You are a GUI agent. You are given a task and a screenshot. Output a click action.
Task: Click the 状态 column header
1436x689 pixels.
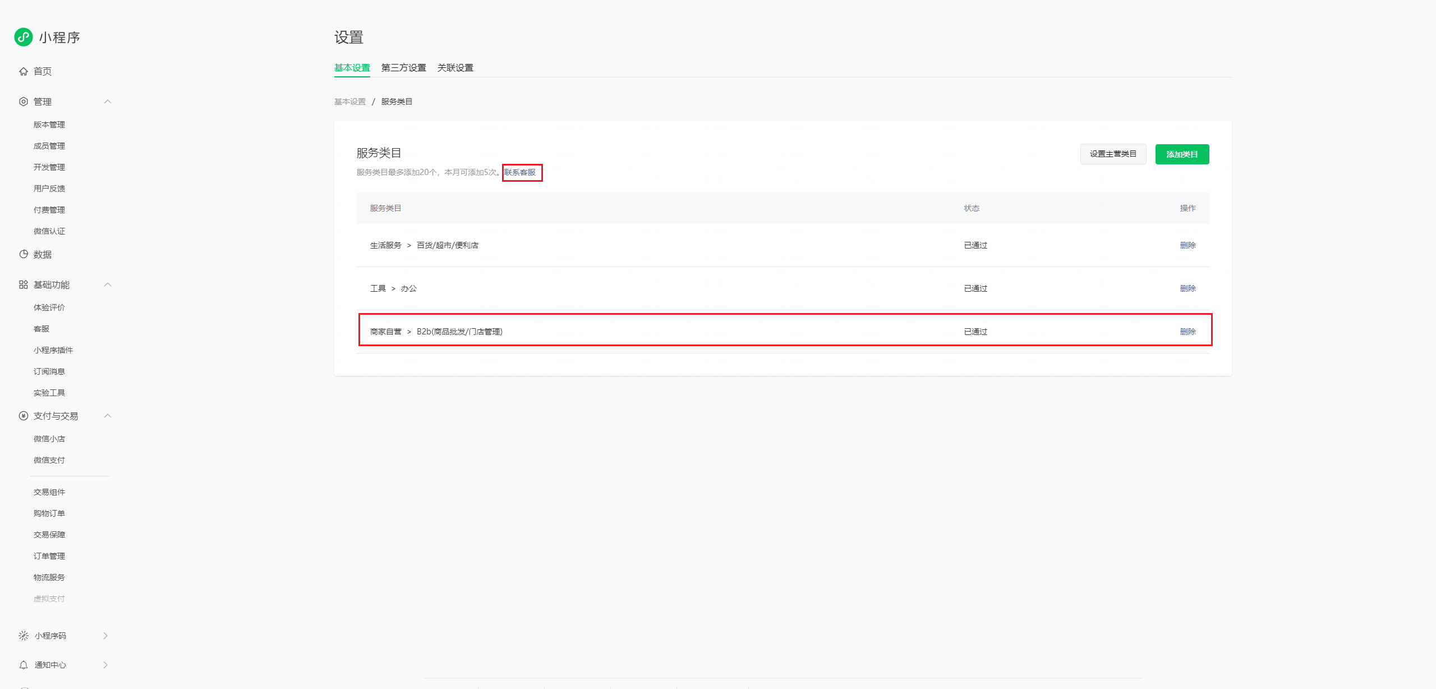tap(972, 208)
